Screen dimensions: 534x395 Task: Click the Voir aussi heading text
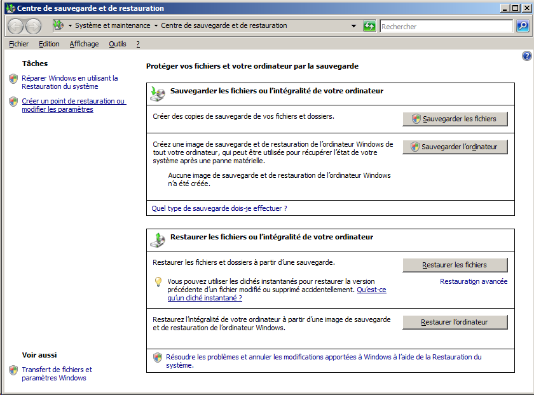(39, 355)
